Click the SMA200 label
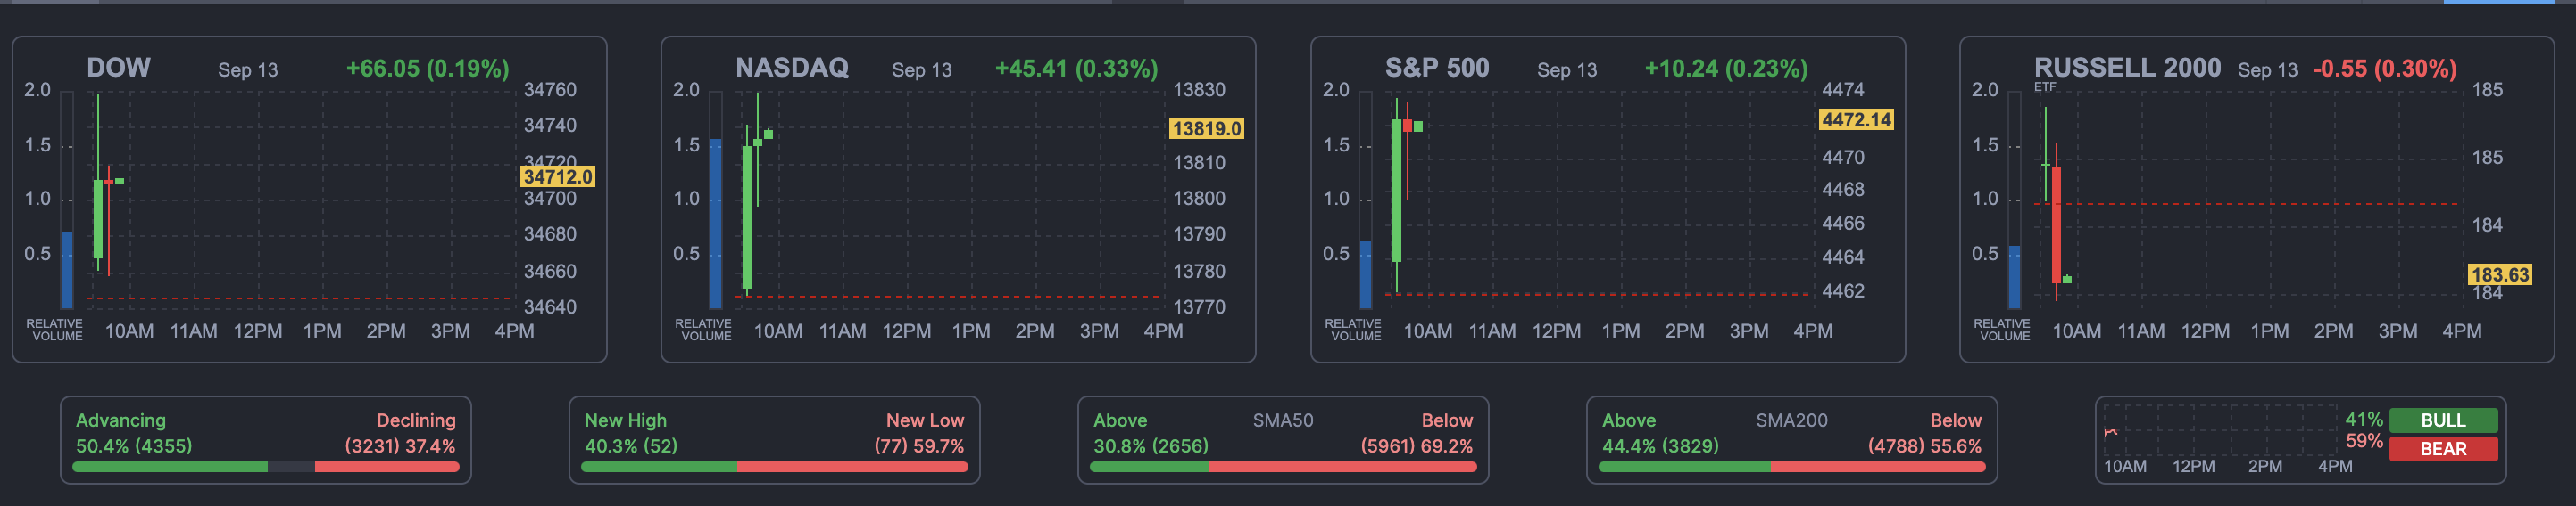The image size is (2576, 506). (x=1791, y=420)
